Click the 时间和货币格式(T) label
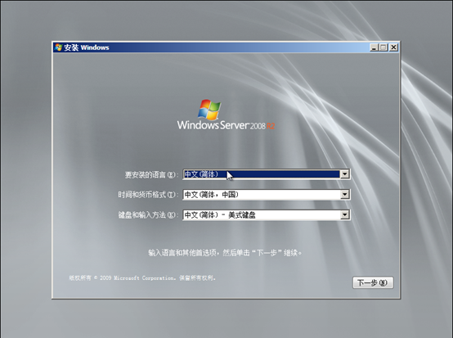Viewport: 453px width, 338px height. pos(148,195)
